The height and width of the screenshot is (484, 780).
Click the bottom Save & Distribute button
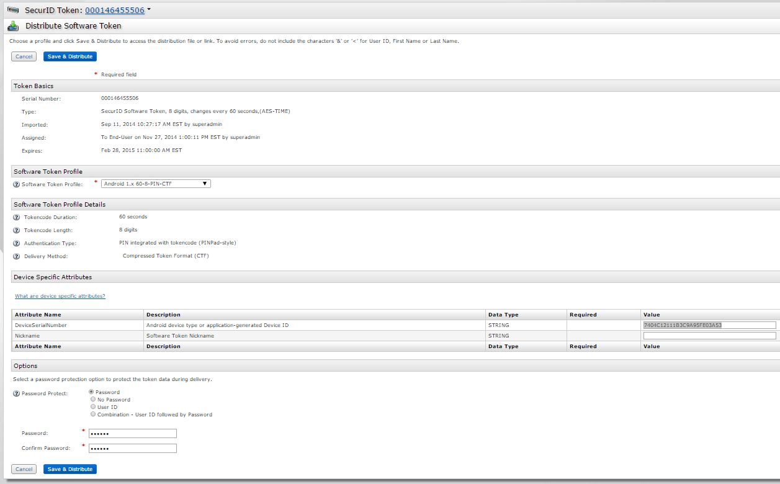coord(70,469)
